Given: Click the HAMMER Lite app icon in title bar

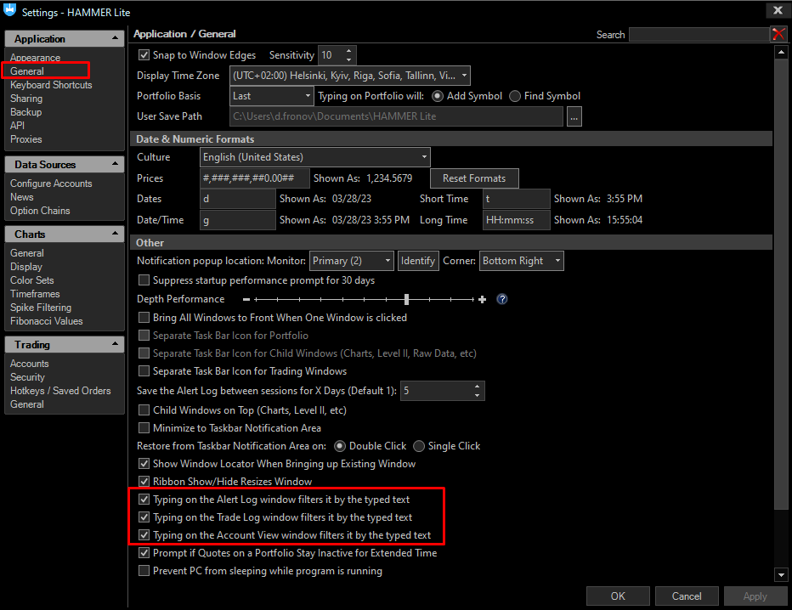Looking at the screenshot, I should point(9,9).
